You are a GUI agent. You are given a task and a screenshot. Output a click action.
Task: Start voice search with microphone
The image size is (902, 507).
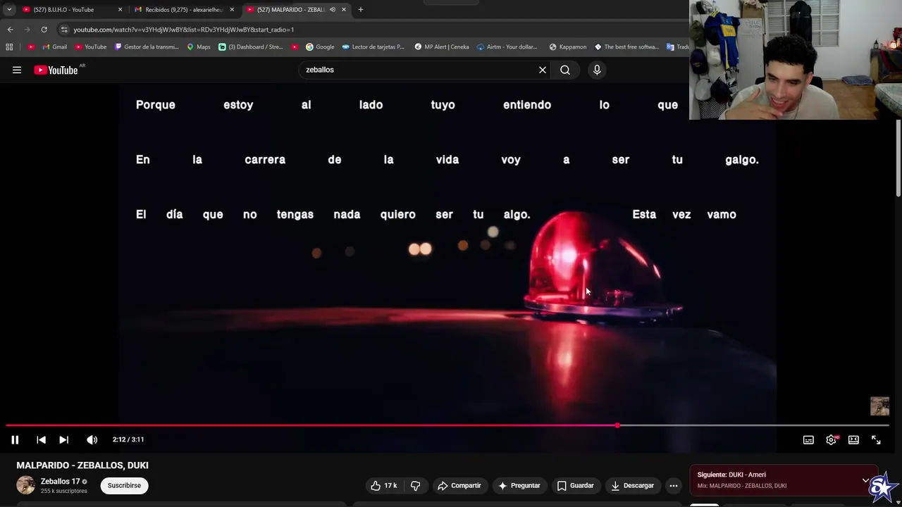tap(597, 70)
